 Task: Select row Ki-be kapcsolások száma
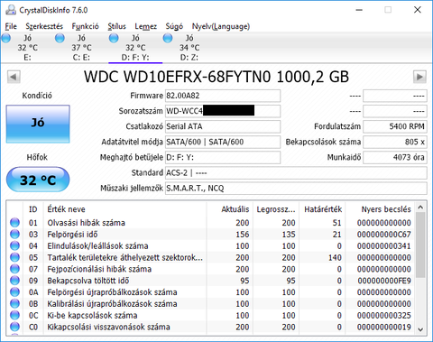click(x=210, y=315)
